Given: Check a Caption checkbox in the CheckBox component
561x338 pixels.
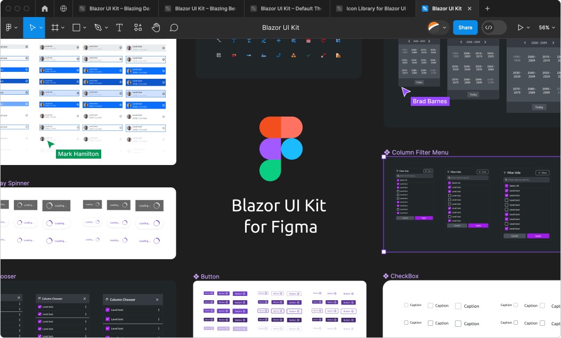Looking at the screenshot, I should (405, 305).
